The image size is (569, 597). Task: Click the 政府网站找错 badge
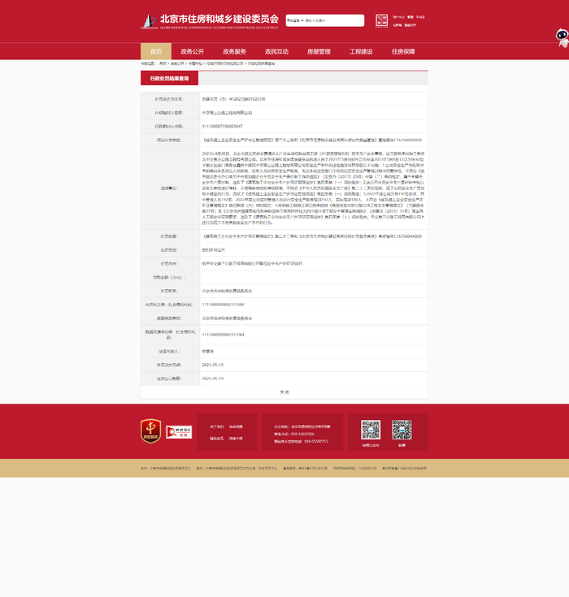point(179,432)
